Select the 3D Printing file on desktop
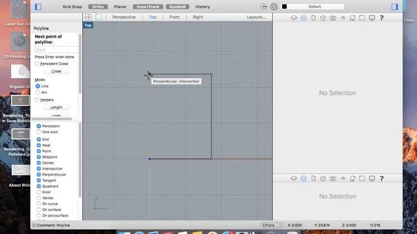417x234 pixels. (x=19, y=45)
